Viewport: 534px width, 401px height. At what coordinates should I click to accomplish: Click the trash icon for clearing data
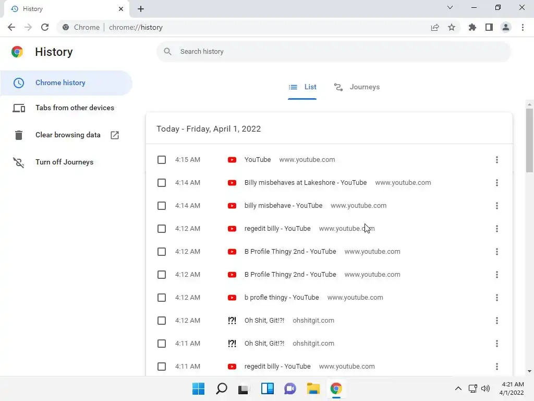pyautogui.click(x=19, y=135)
